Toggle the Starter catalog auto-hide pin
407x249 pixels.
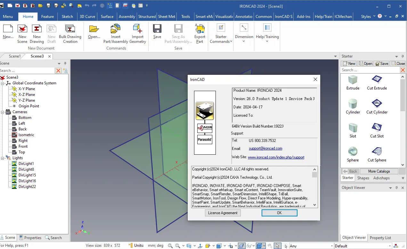point(402,56)
